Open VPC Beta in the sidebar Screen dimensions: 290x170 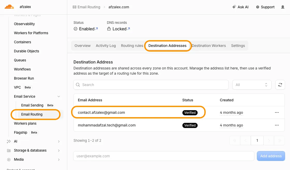[23, 87]
